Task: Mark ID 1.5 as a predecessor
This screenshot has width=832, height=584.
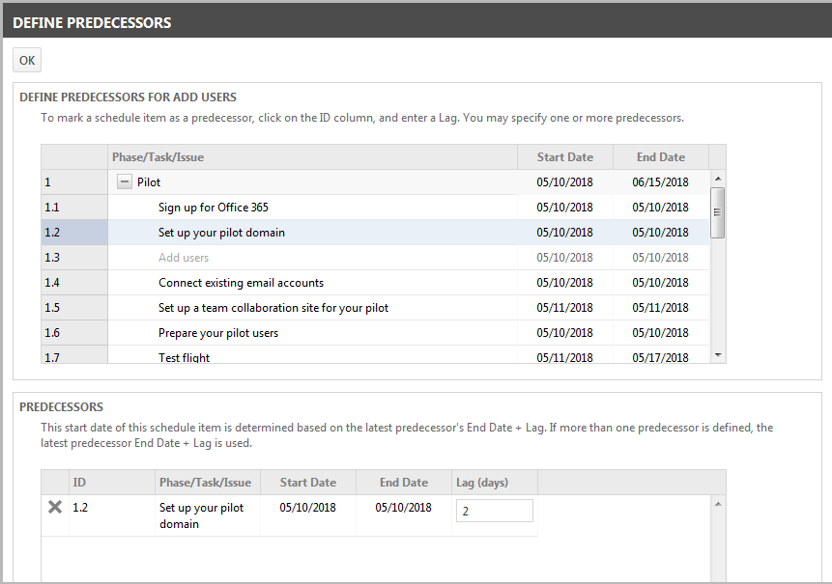Action: (74, 308)
